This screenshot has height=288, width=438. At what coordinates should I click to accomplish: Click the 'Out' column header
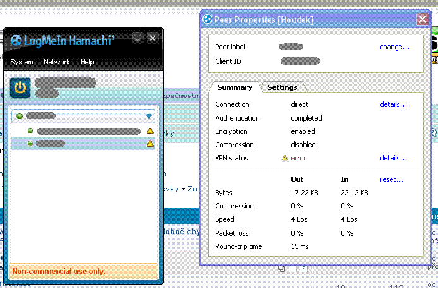(297, 179)
